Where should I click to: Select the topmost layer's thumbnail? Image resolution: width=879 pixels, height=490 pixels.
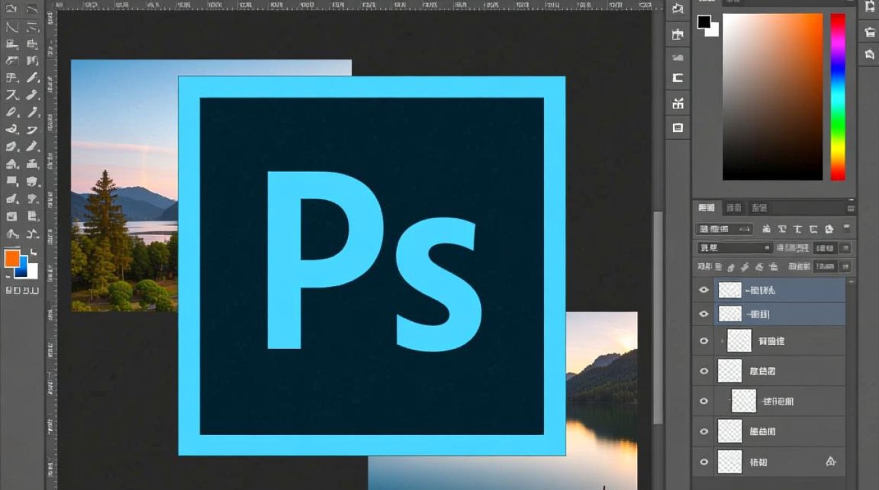pyautogui.click(x=730, y=290)
